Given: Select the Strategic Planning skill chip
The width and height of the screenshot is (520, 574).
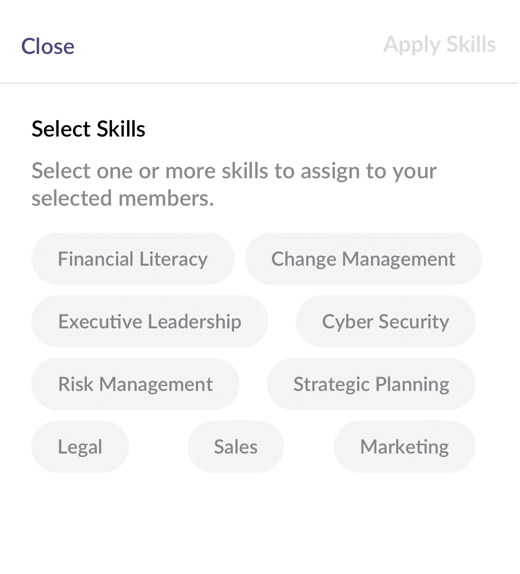Looking at the screenshot, I should [x=371, y=384].
